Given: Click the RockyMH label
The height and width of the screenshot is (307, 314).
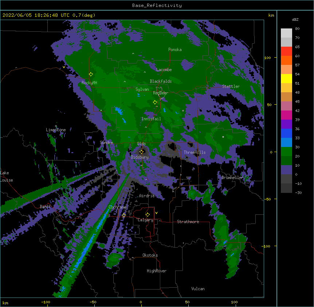Looking at the screenshot, I should click(x=89, y=82).
